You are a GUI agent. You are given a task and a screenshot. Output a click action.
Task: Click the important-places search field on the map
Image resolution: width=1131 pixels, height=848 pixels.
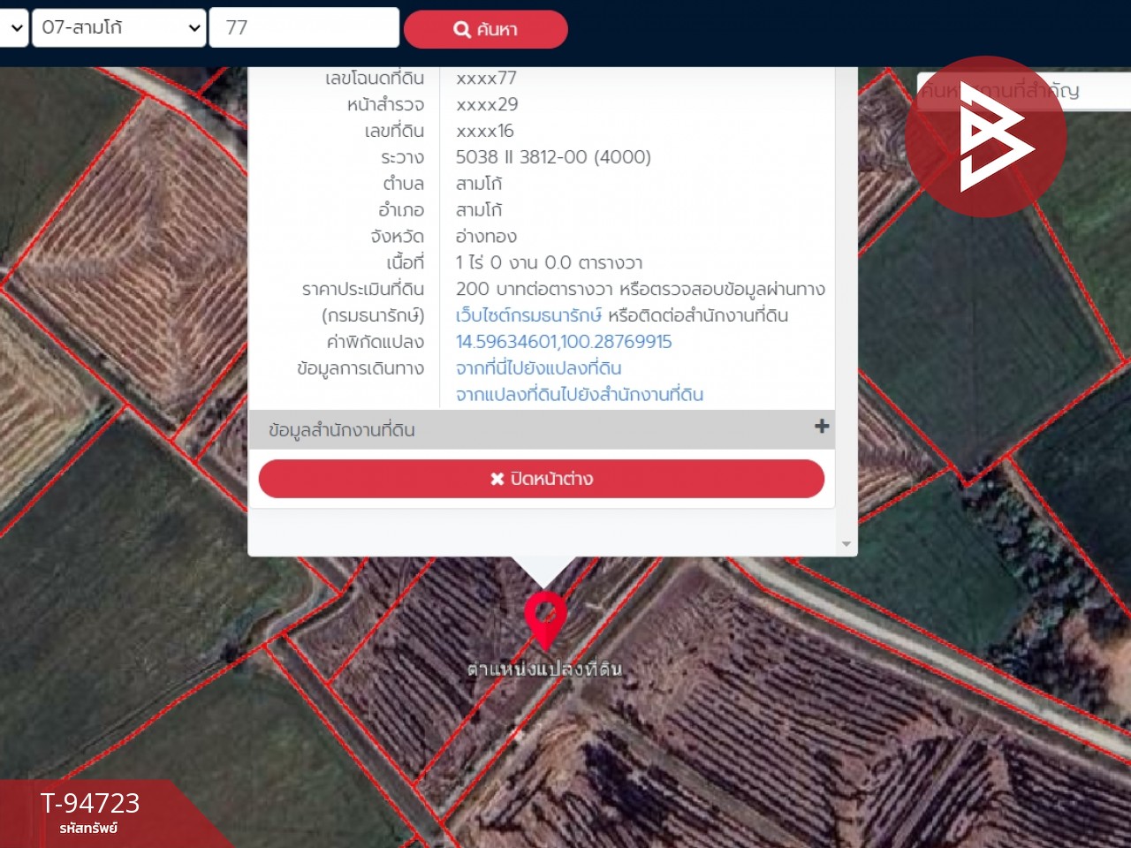tap(1025, 91)
